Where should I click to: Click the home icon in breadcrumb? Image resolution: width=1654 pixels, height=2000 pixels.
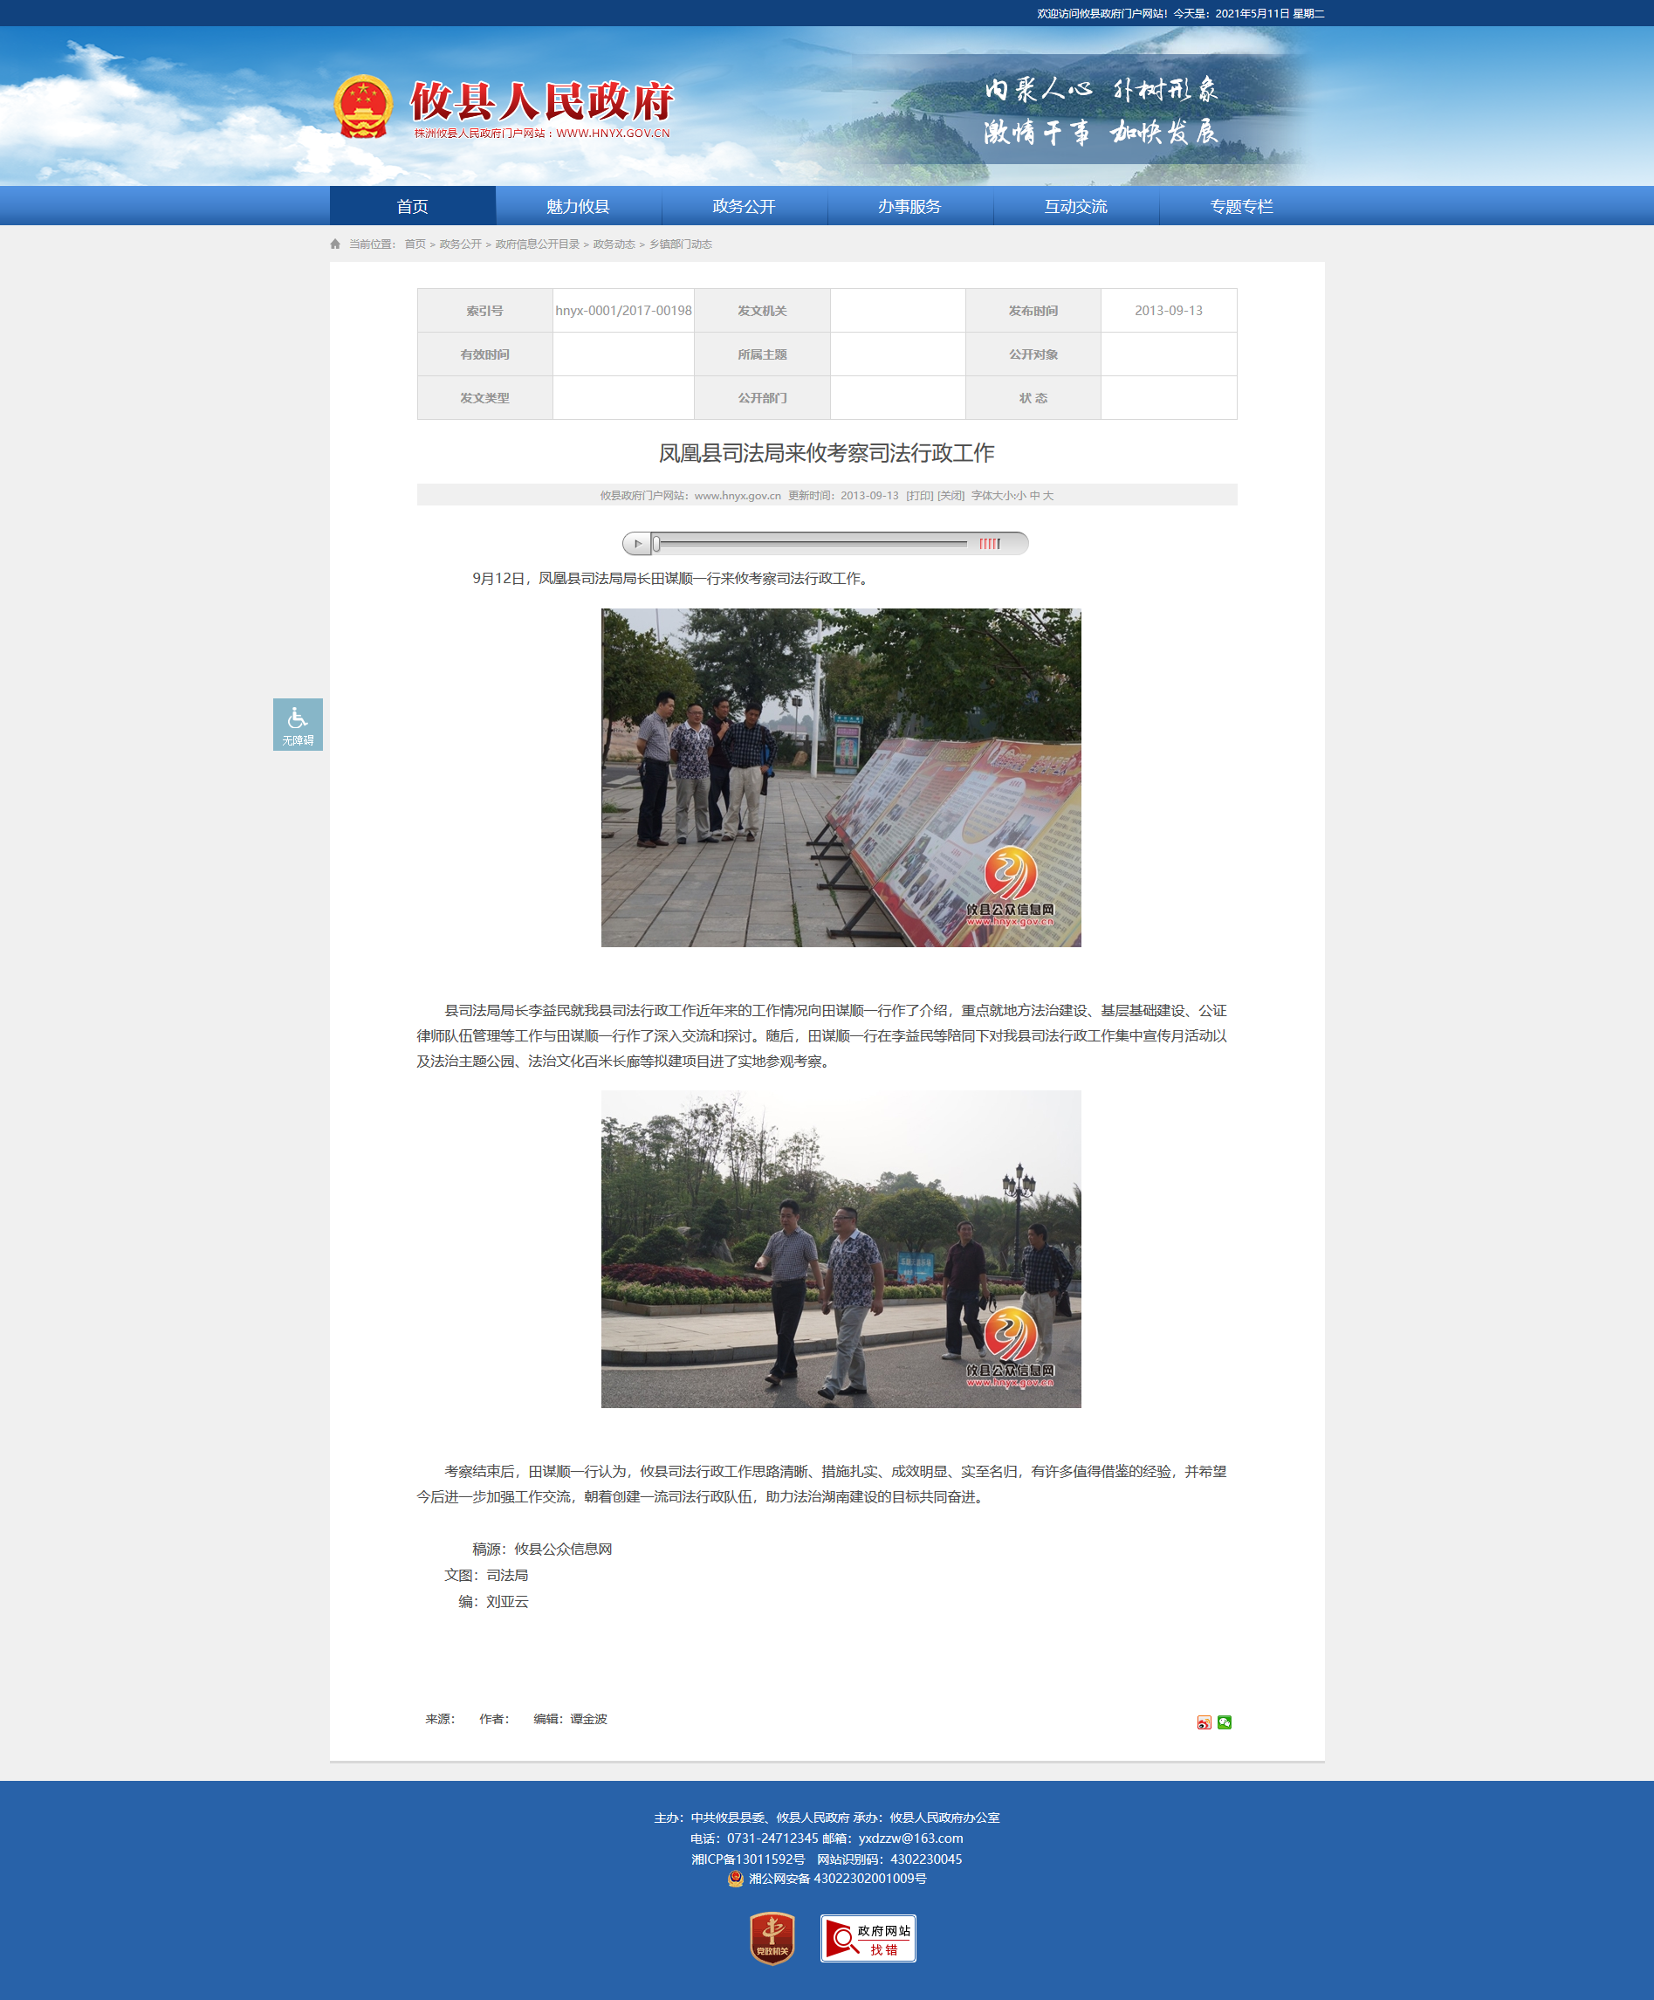click(x=335, y=244)
